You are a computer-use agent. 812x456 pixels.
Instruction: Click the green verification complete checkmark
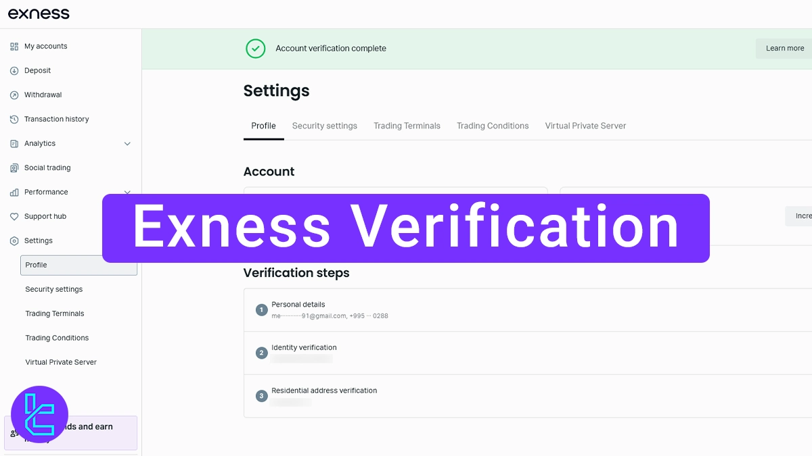pyautogui.click(x=255, y=48)
